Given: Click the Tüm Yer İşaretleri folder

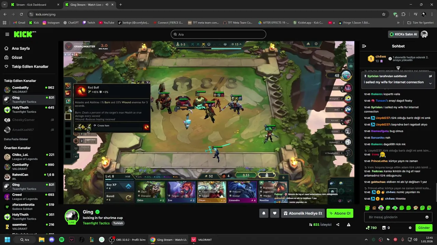Looking at the screenshot, I should coord(421,23).
